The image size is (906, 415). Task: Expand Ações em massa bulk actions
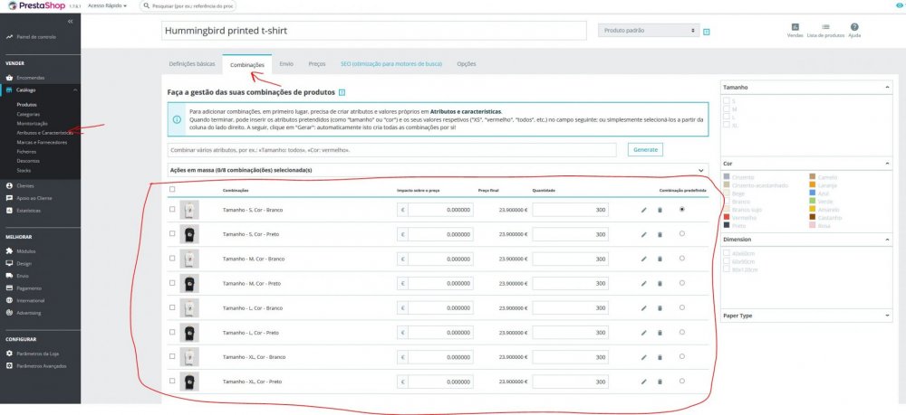point(701,171)
